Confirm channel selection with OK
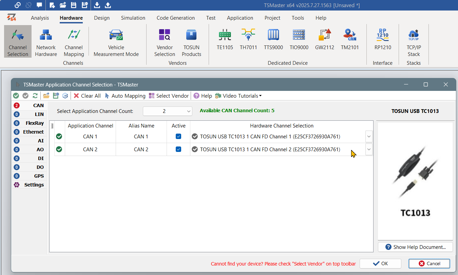 pyautogui.click(x=380, y=263)
